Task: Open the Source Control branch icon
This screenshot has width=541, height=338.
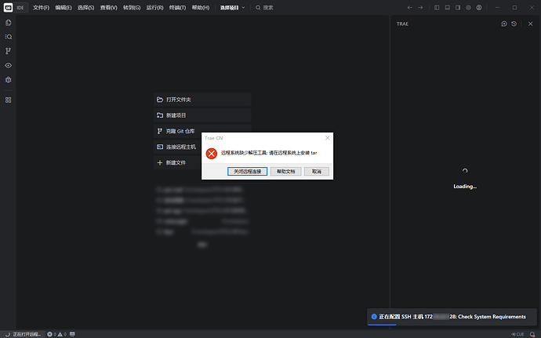Action: [9, 51]
